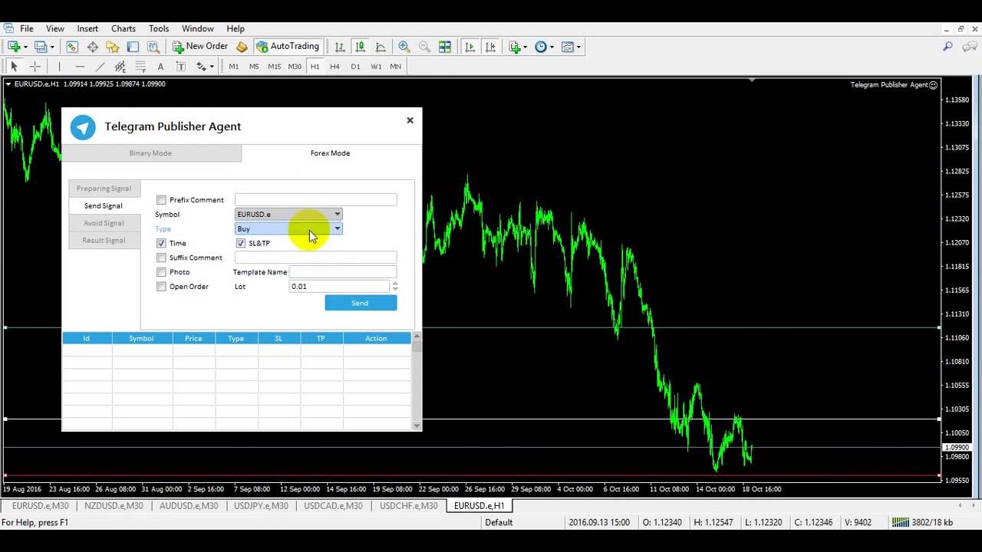This screenshot has height=552, width=982.
Task: Click the blue Send button
Action: tap(361, 304)
